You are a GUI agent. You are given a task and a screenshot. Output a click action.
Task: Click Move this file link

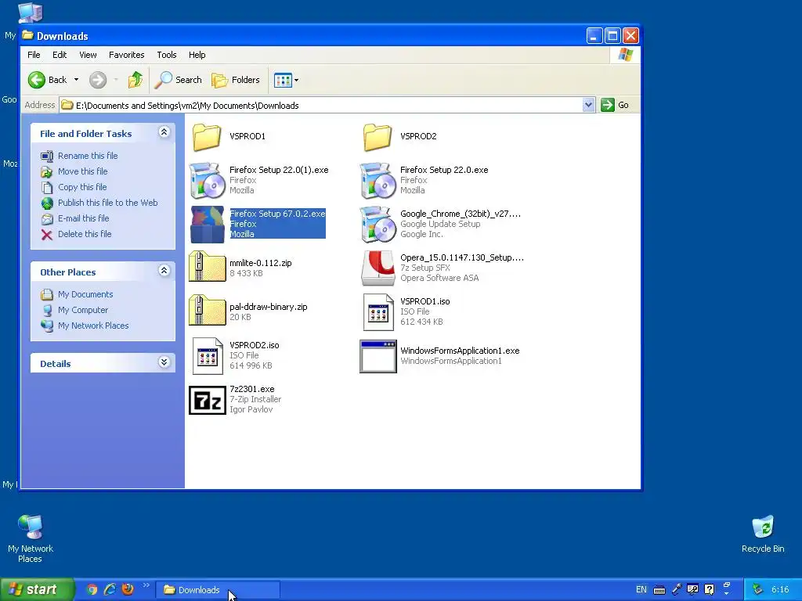point(82,171)
